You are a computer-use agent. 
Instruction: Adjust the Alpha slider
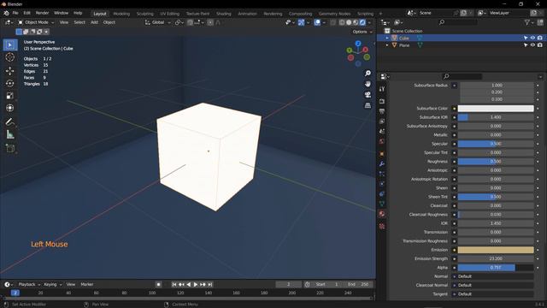click(496, 268)
